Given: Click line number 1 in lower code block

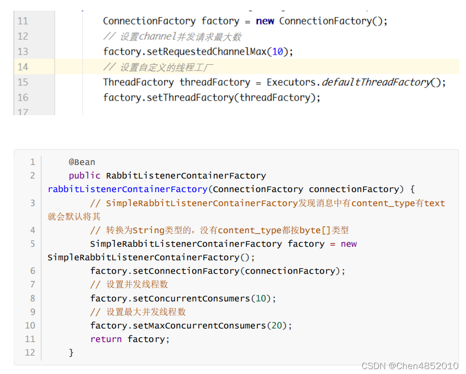Looking at the screenshot, I should coord(33,162).
